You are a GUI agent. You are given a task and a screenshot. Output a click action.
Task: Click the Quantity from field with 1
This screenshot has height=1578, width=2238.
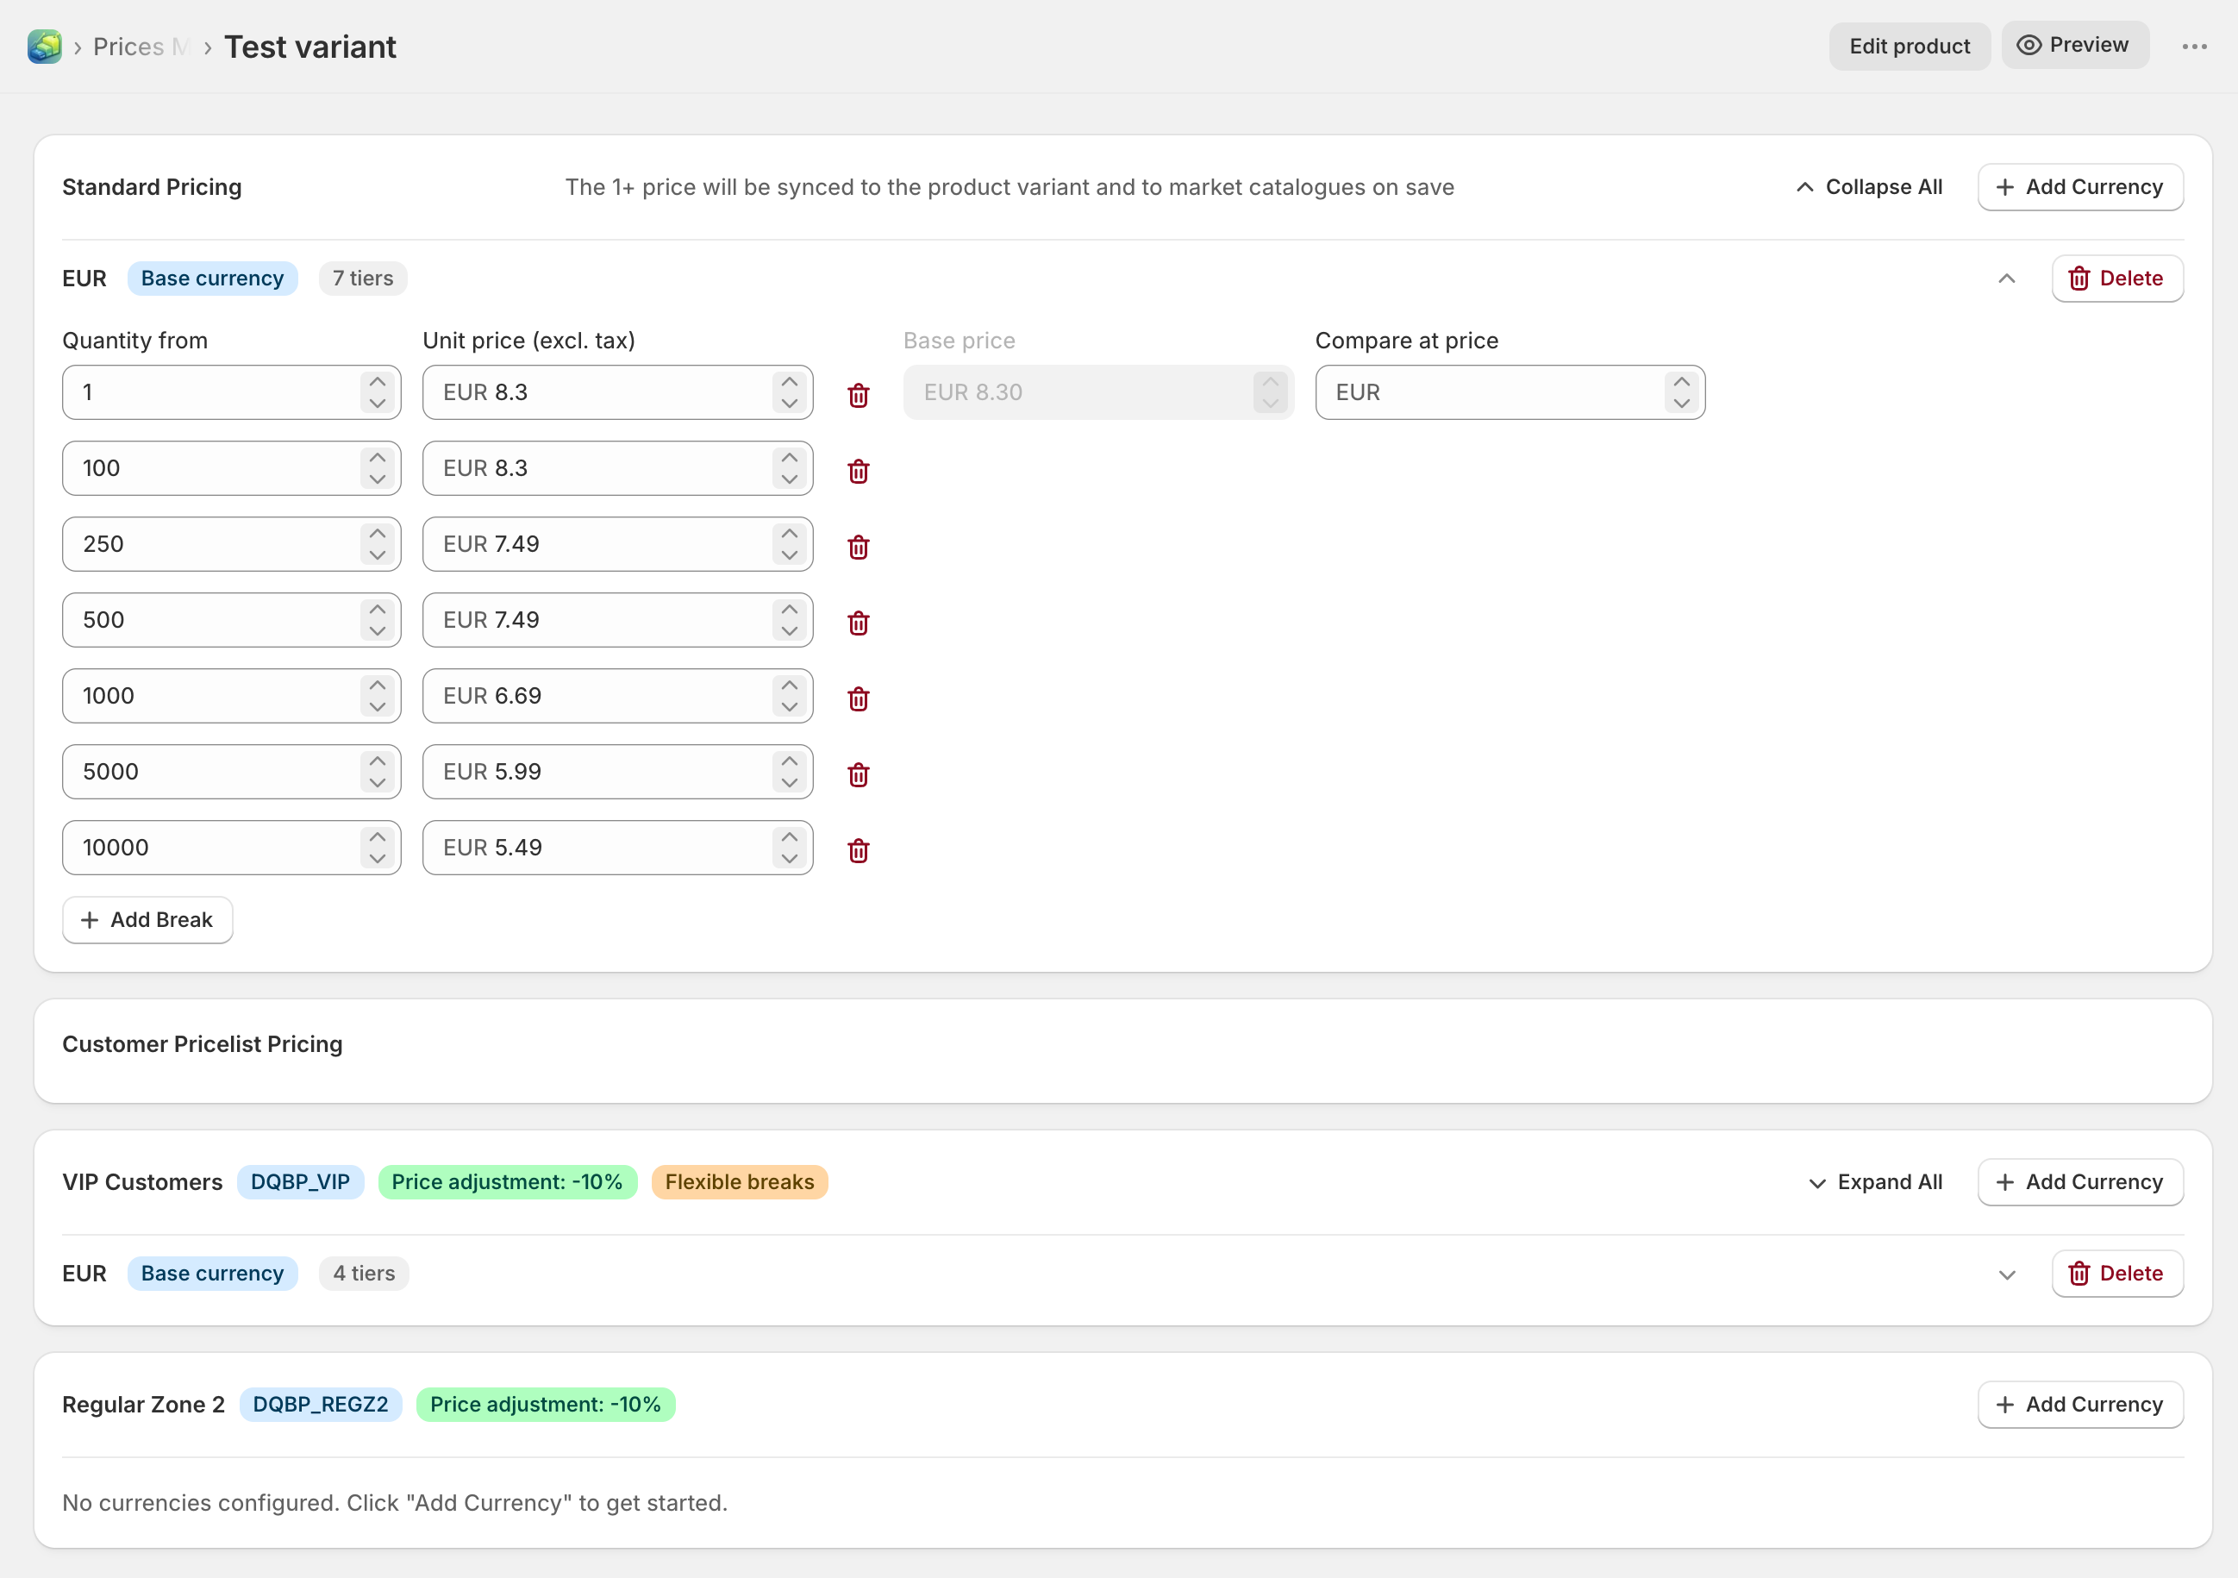pyautogui.click(x=231, y=393)
